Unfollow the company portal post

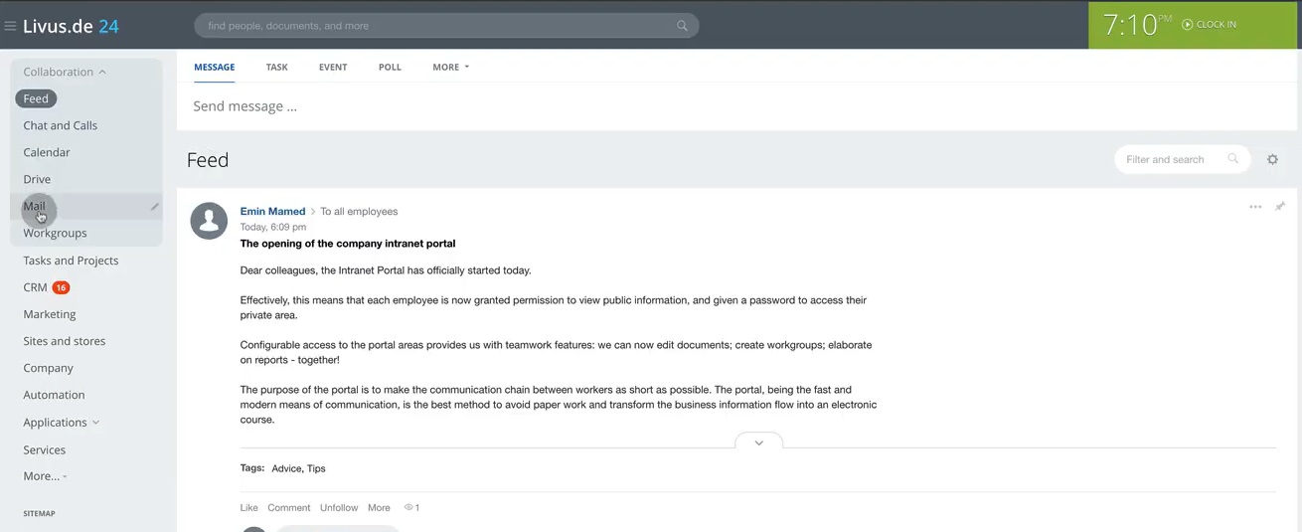click(338, 508)
